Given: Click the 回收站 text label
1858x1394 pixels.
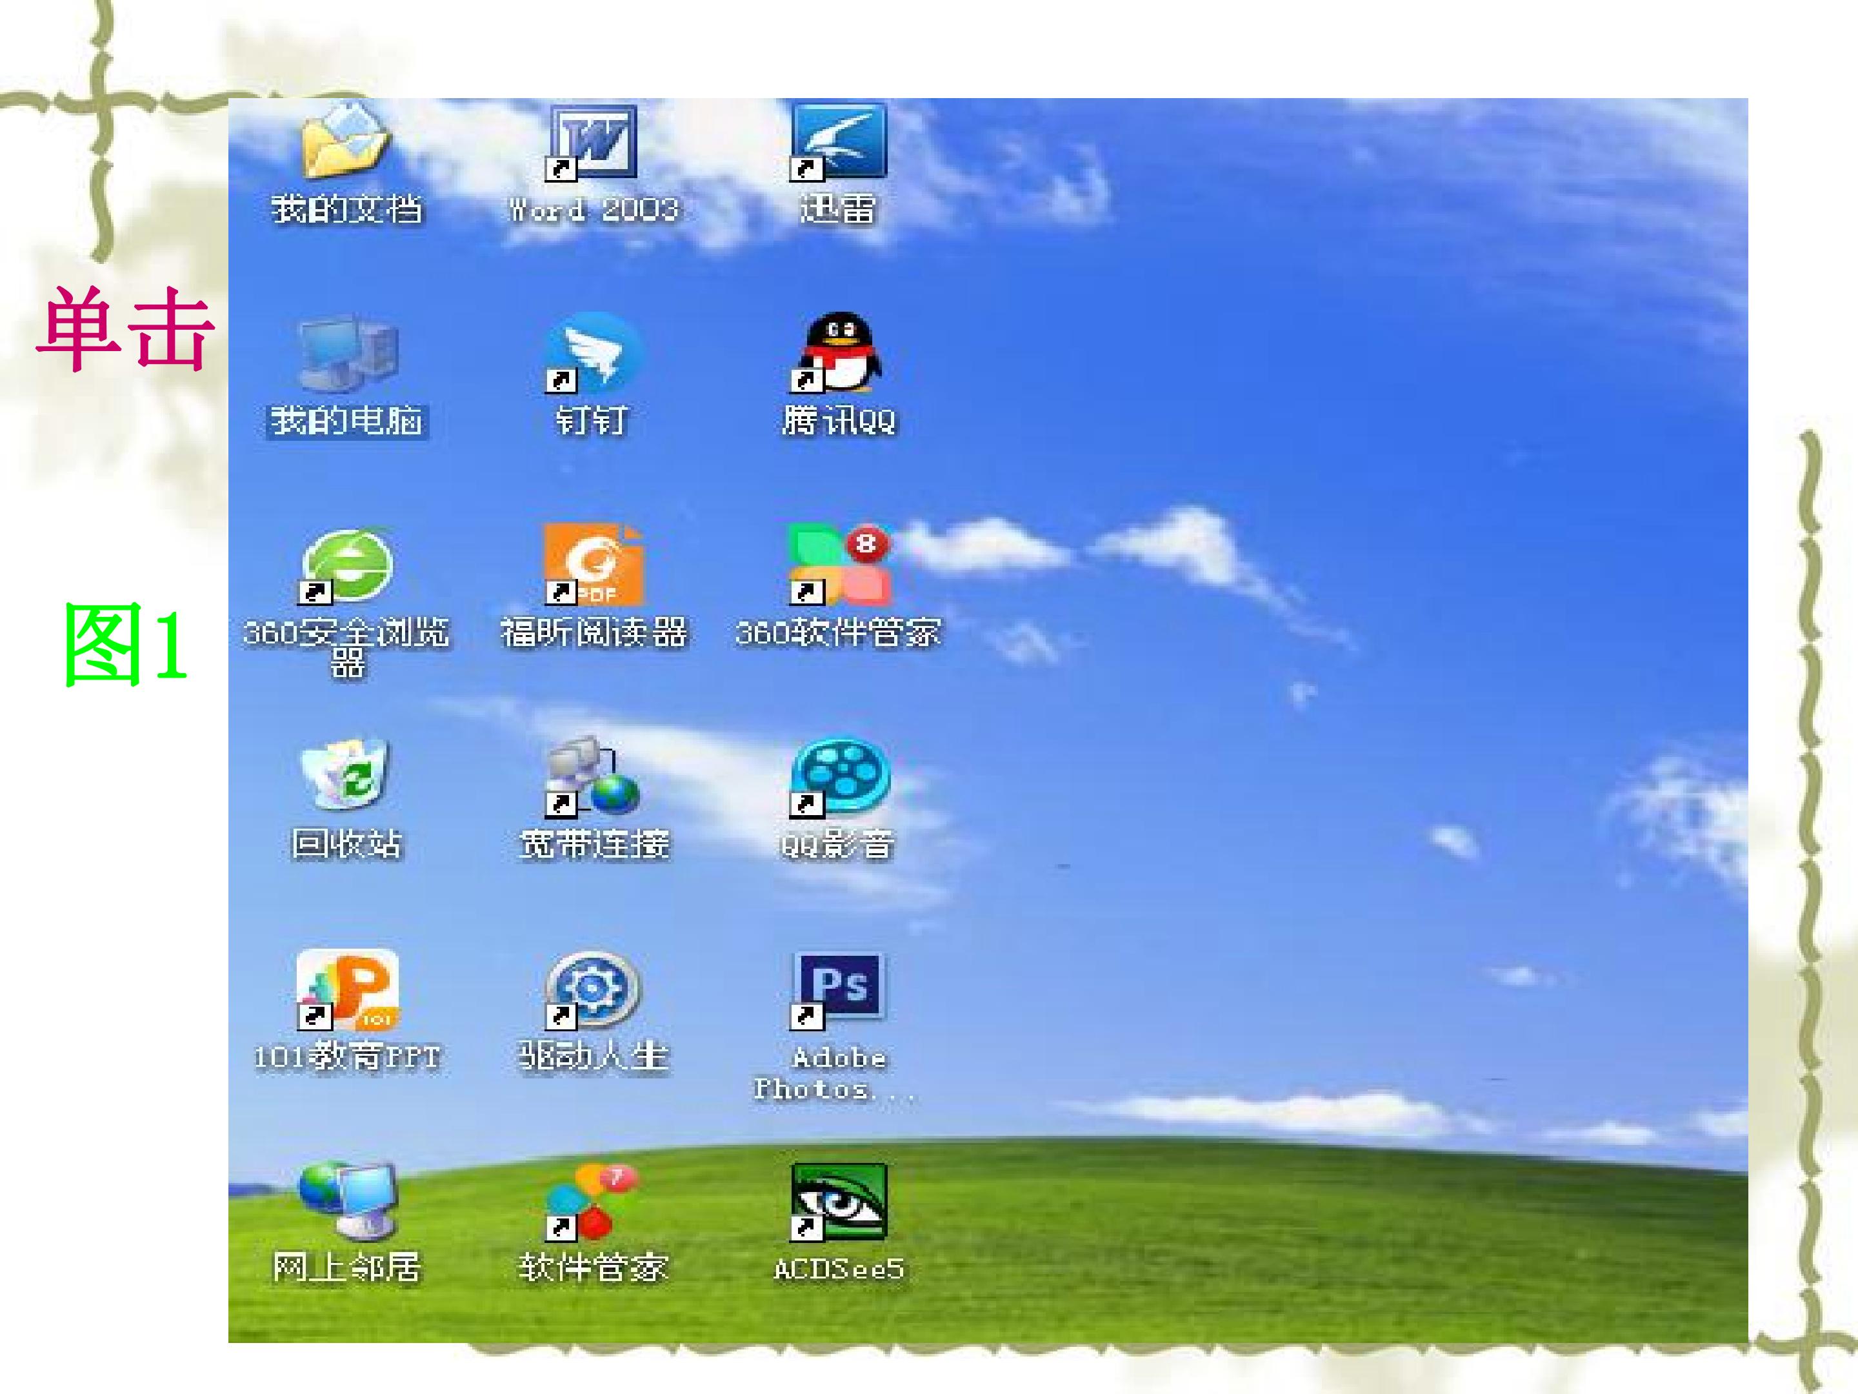Looking at the screenshot, I should 347,843.
